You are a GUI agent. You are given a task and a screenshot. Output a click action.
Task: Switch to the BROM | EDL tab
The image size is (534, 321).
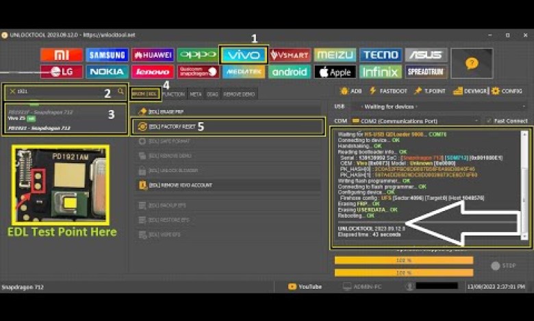point(145,94)
